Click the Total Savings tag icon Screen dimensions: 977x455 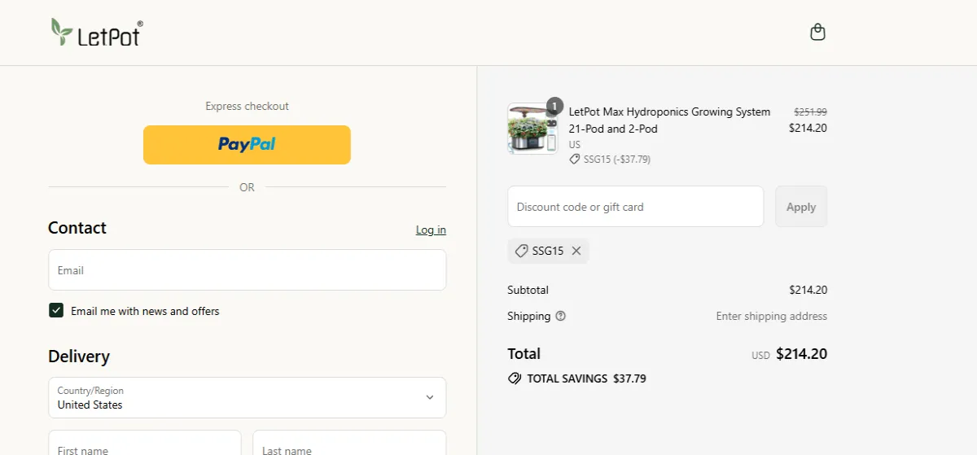click(x=515, y=378)
